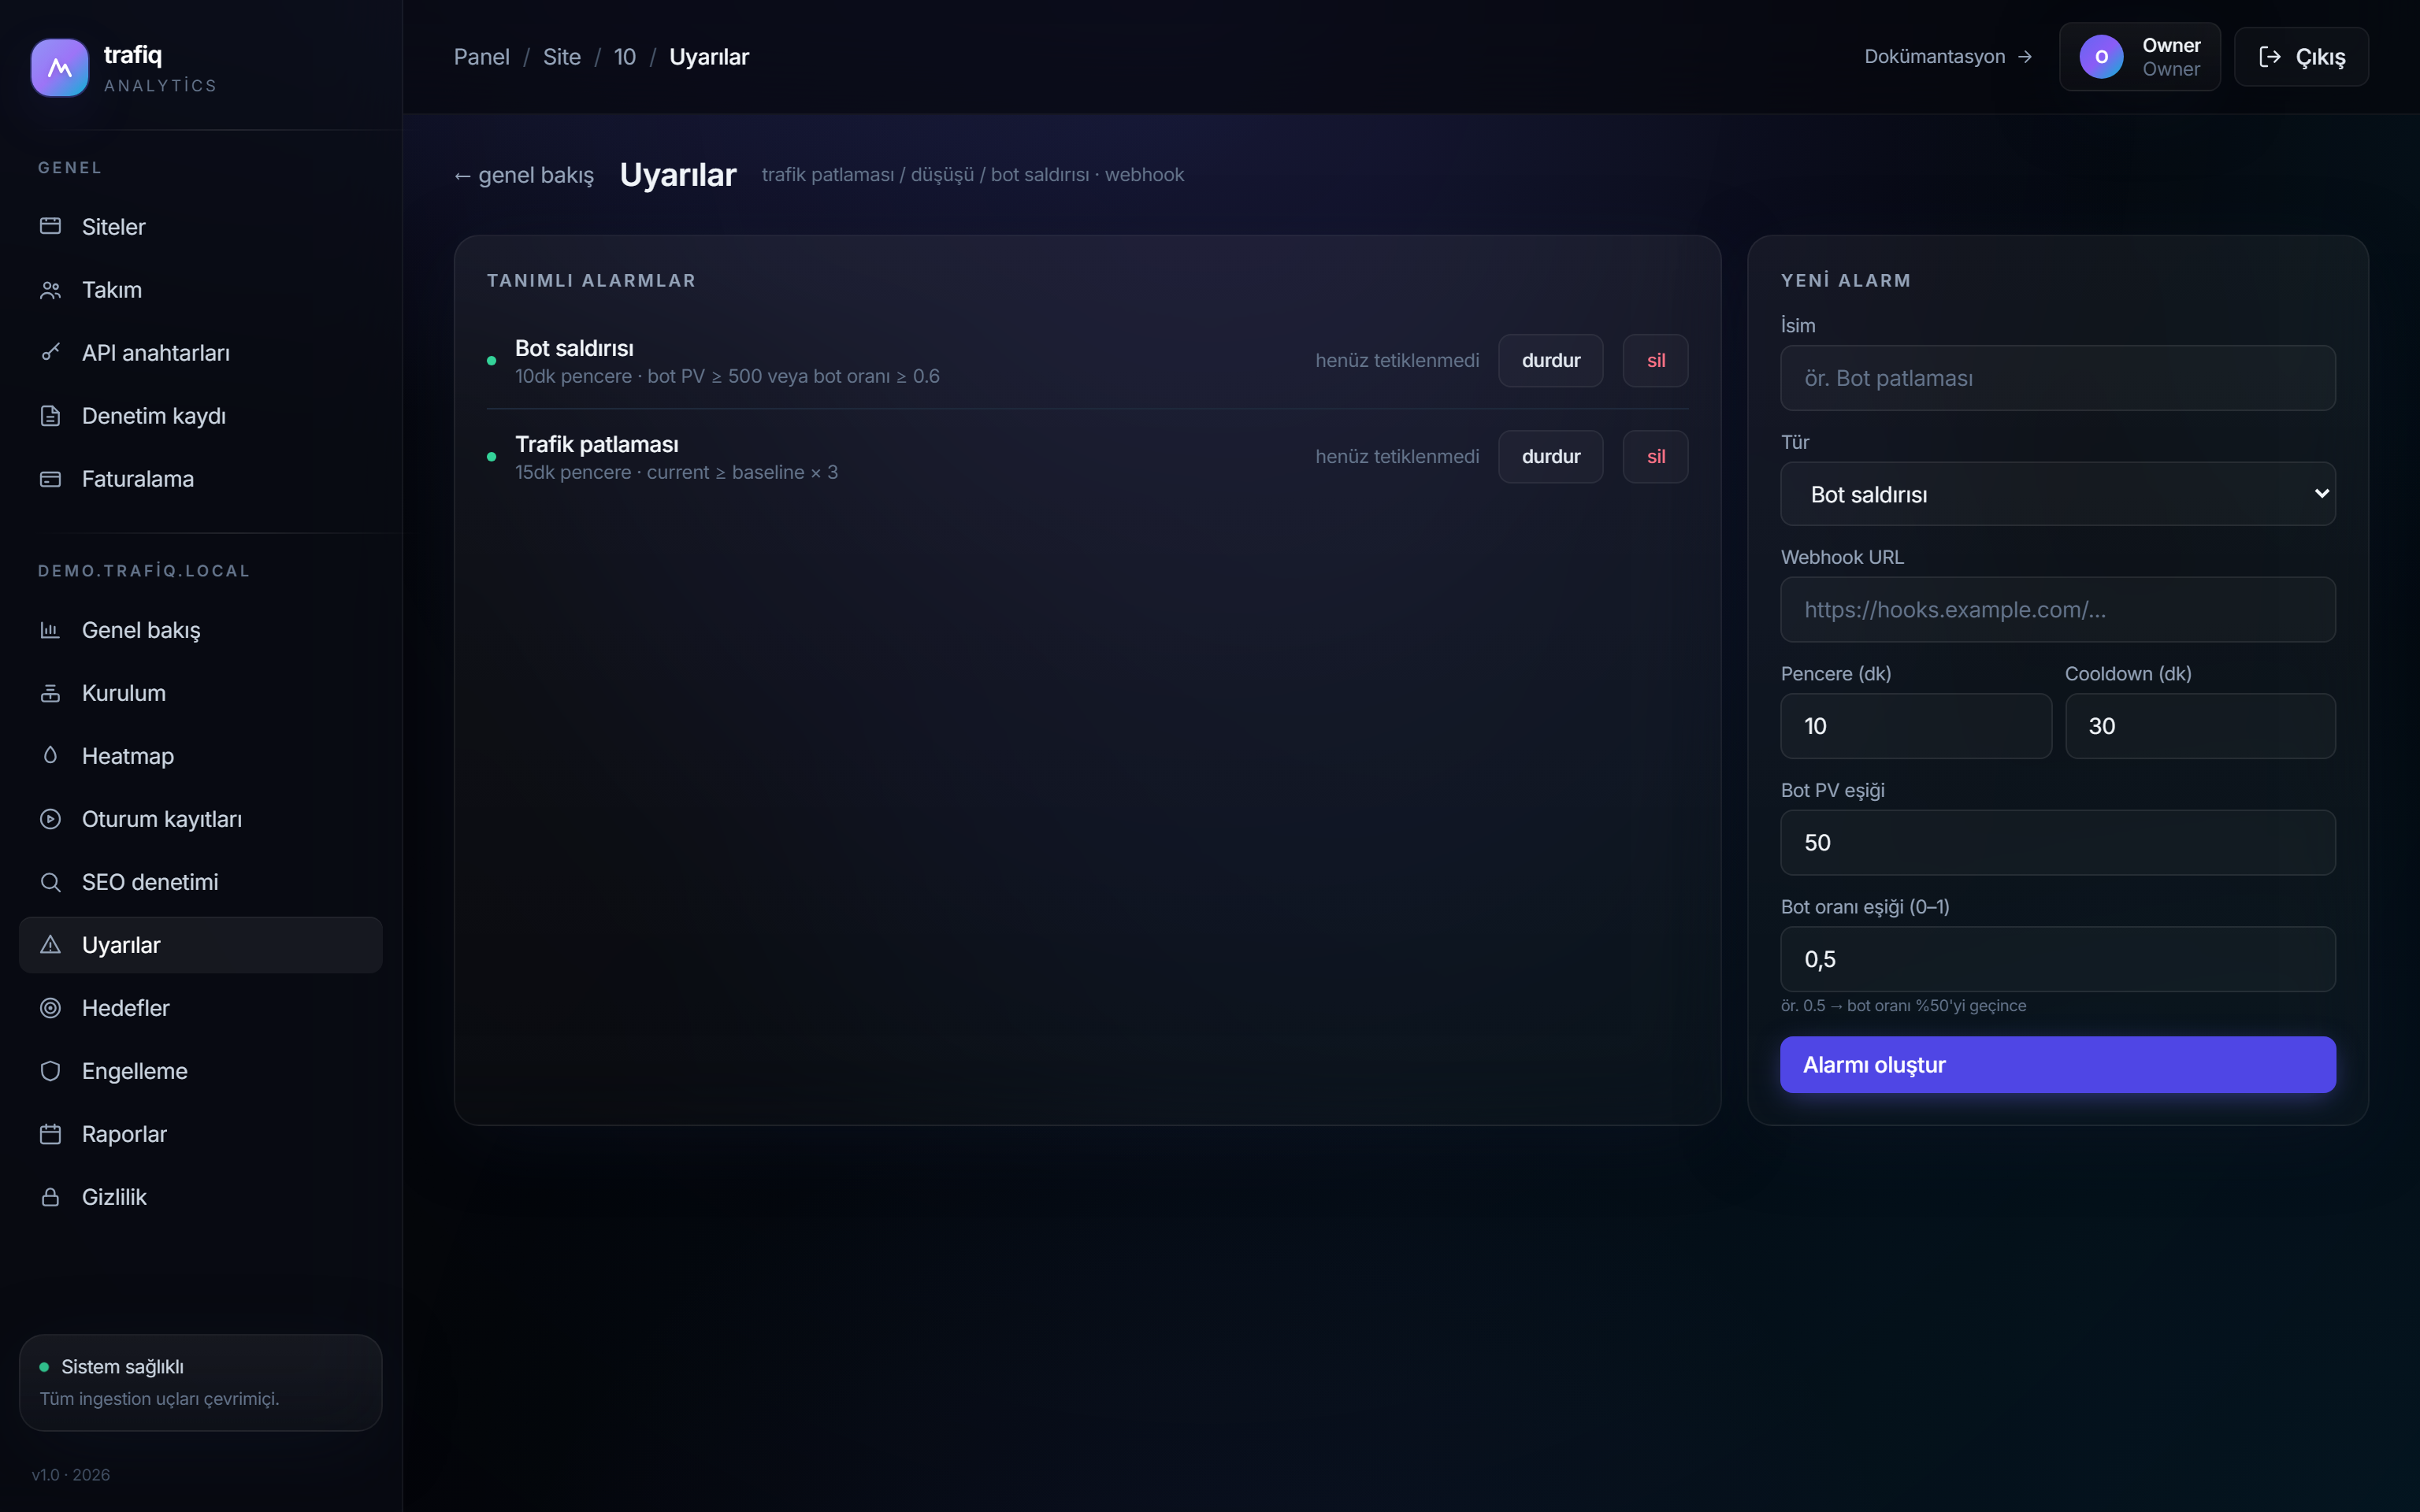This screenshot has width=2420, height=1512.
Task: Click the API anahtarları key icon
Action: point(50,352)
